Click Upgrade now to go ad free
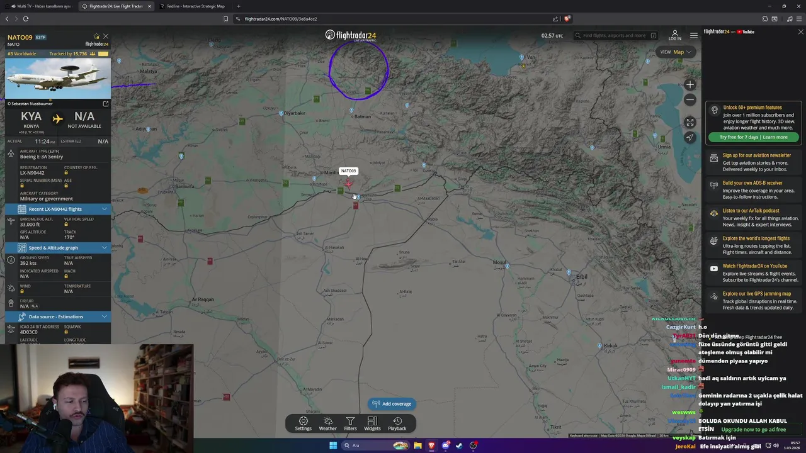The width and height of the screenshot is (806, 453). 753,430
